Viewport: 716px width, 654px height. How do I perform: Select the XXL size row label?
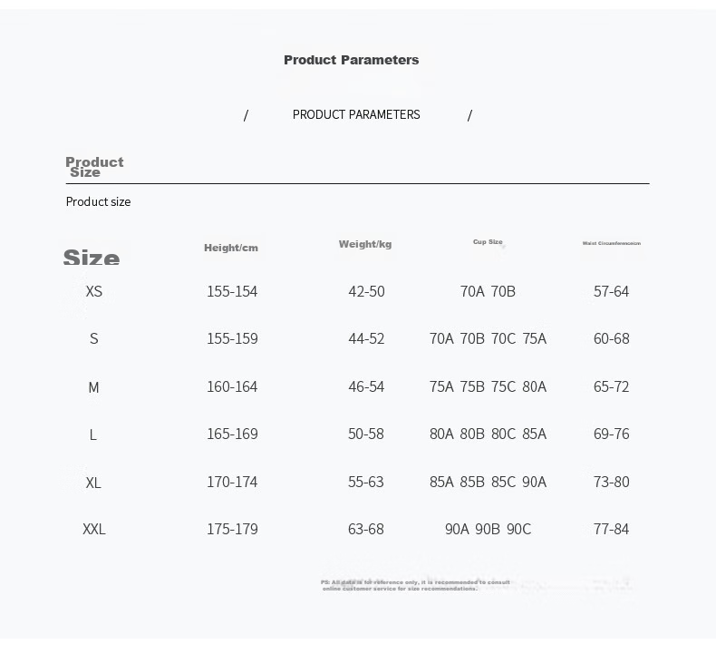[x=94, y=529]
